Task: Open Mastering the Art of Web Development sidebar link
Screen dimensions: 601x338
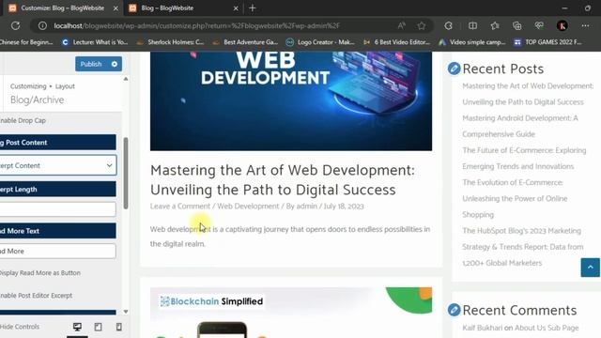Action: tap(528, 94)
